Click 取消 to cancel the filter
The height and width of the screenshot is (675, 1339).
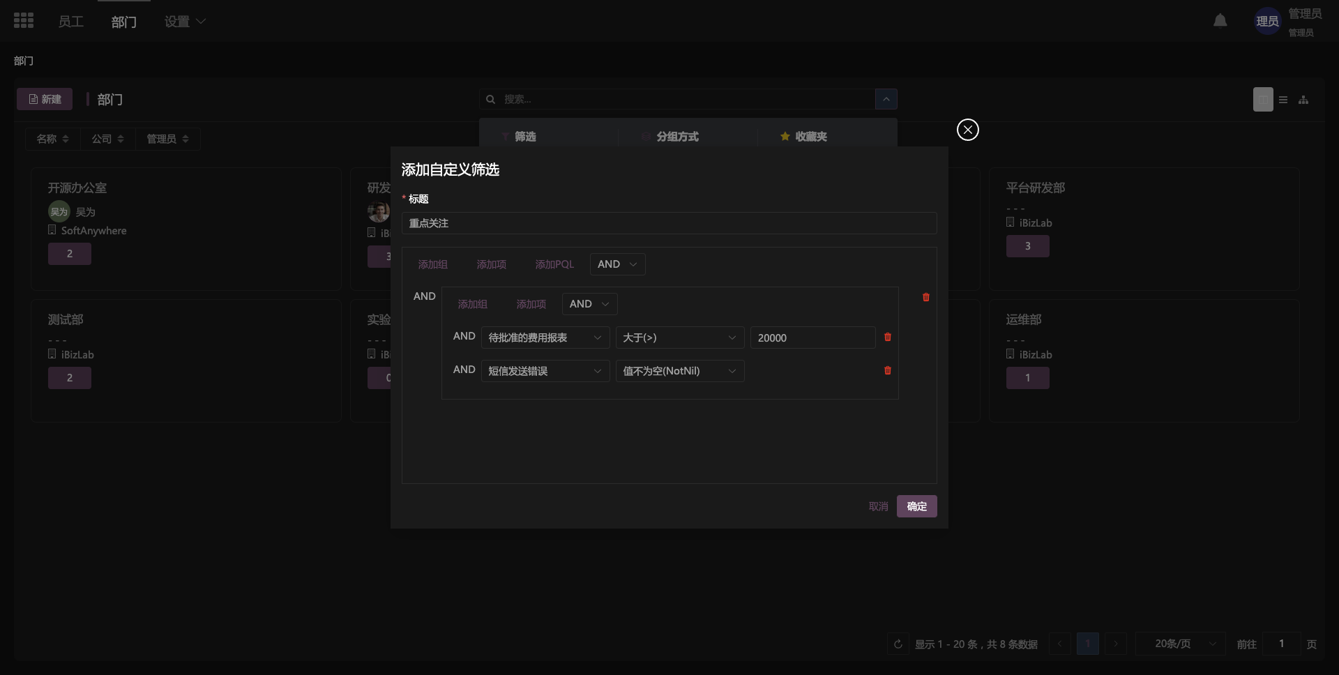[878, 506]
